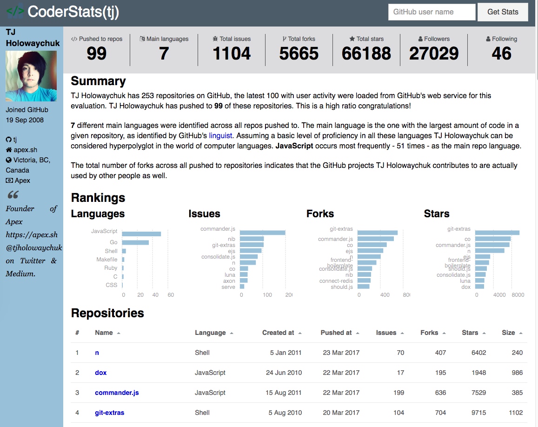The width and height of the screenshot is (538, 427).
Task: Sort repositories by Size column
Action: tap(512, 333)
